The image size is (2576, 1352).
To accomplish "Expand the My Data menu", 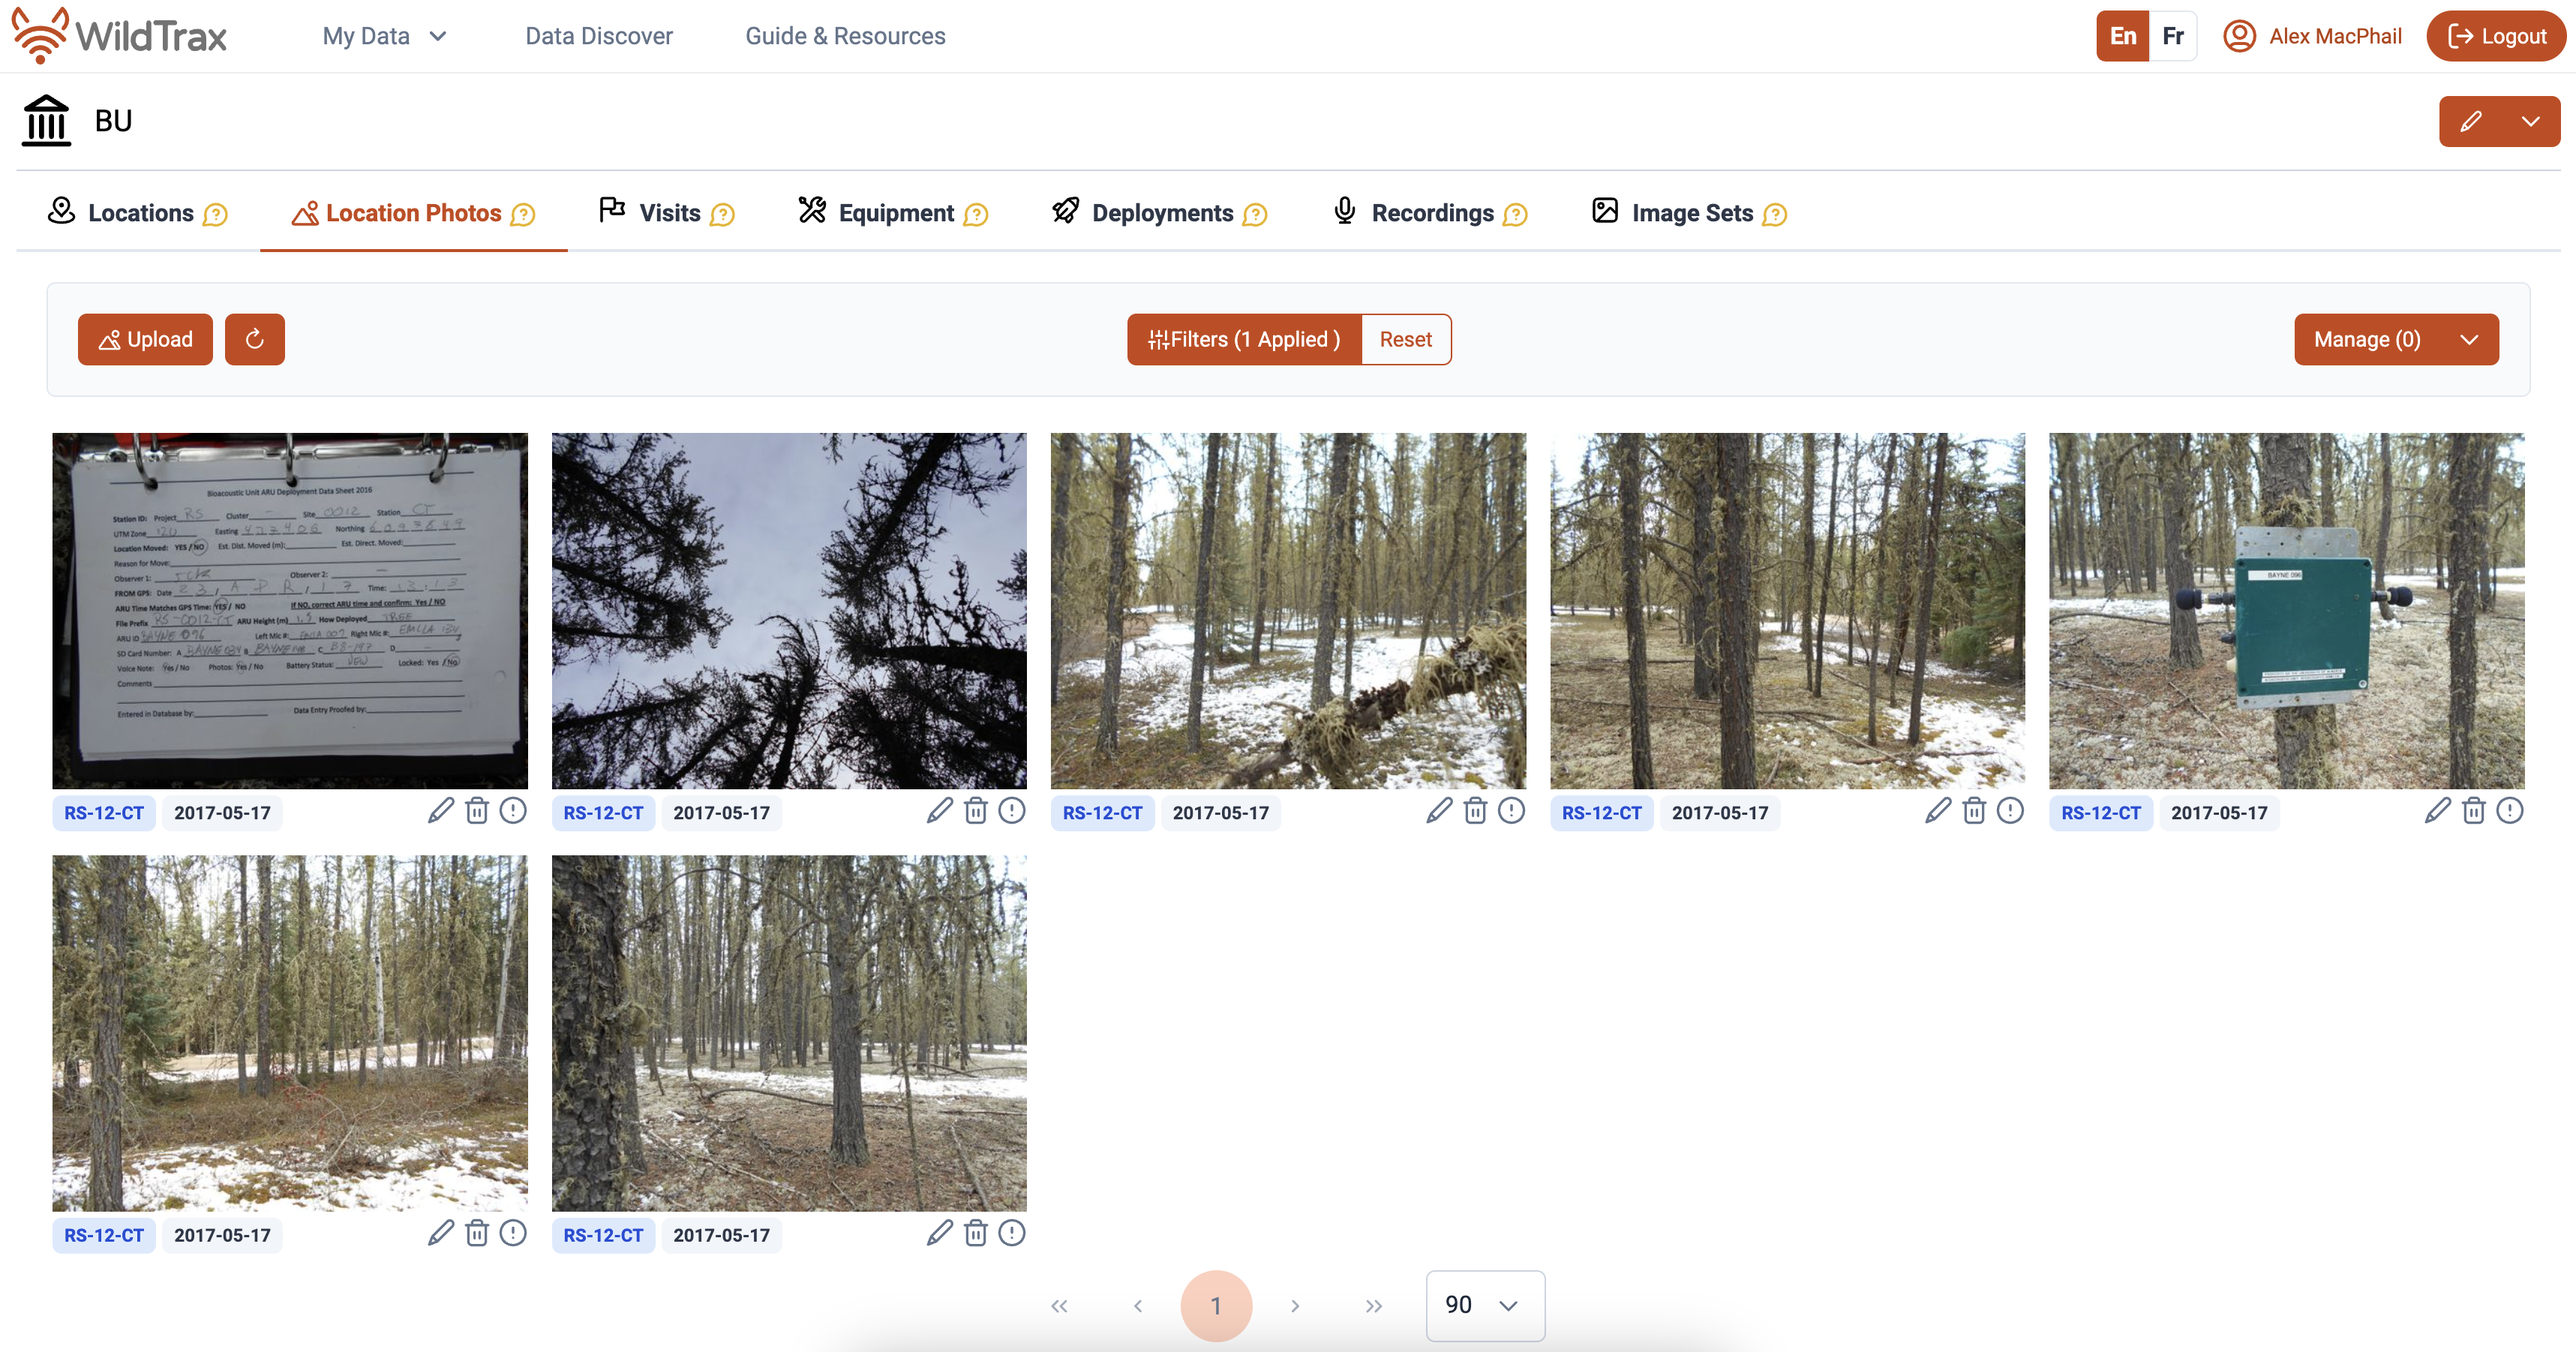I will tap(384, 36).
